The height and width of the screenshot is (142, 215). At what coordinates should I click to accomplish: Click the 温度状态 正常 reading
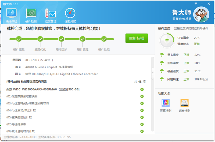coord(189,44)
